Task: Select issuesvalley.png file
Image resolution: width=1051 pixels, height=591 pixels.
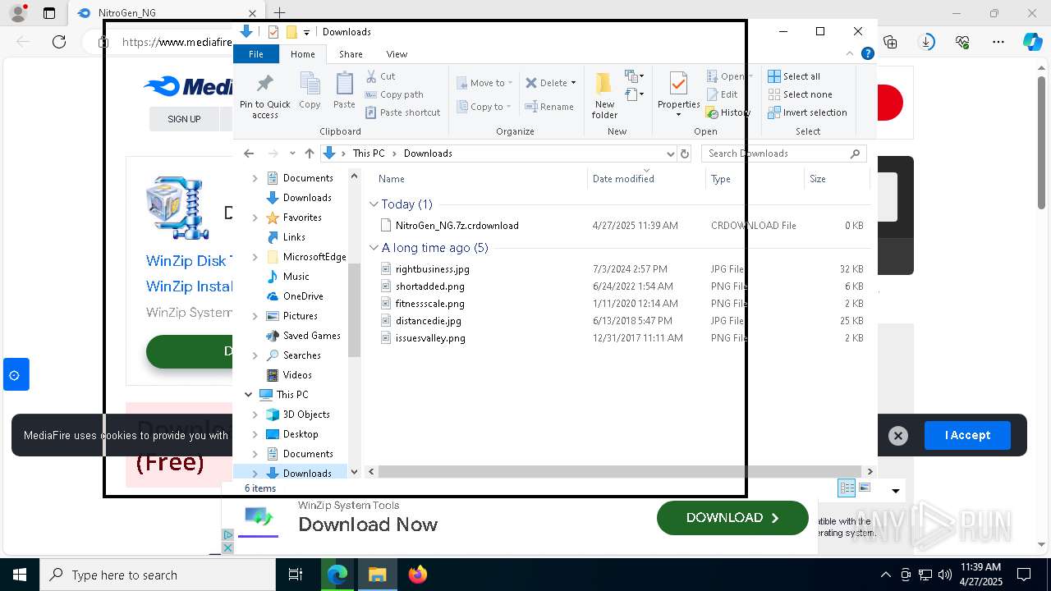Action: click(x=430, y=338)
